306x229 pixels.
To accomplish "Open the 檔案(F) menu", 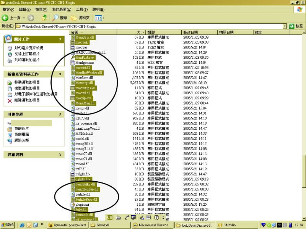I will 8,9.
